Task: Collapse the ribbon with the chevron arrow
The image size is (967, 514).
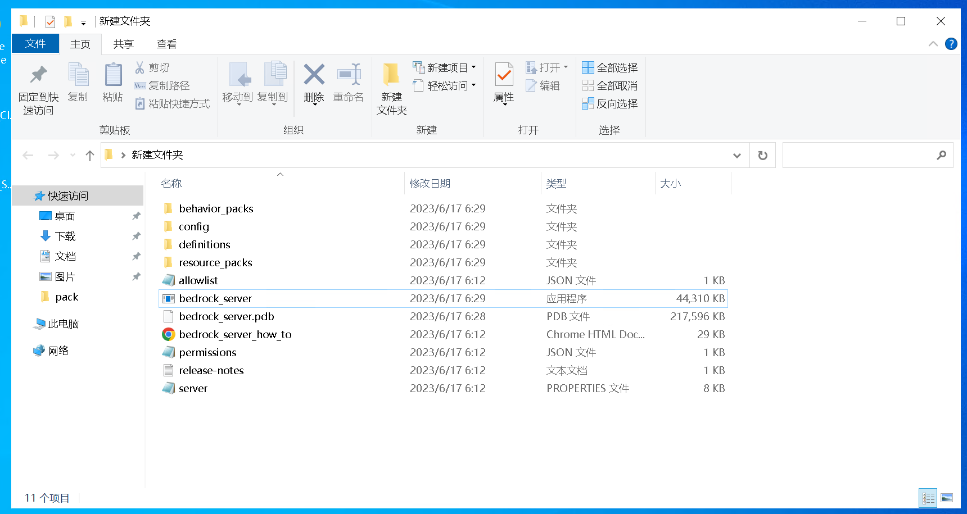Action: tap(933, 44)
